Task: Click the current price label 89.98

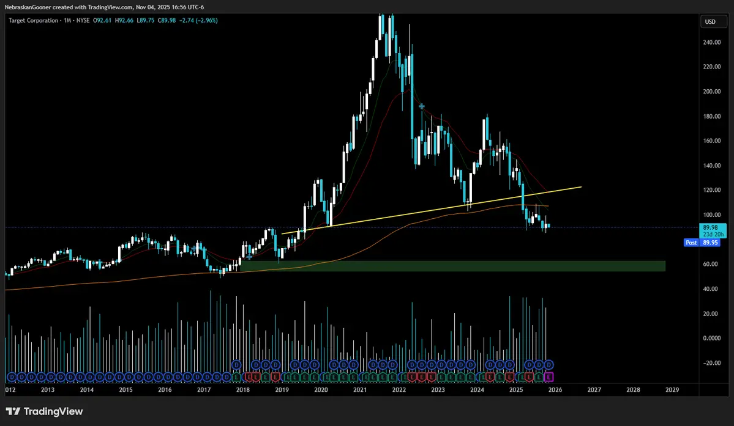Action: [710, 227]
